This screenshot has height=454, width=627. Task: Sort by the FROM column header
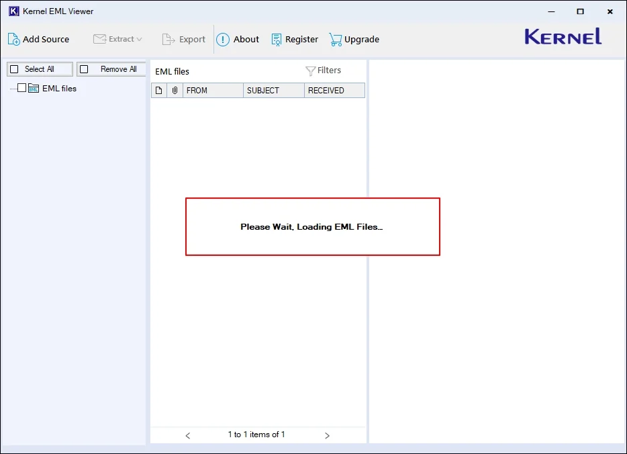pyautogui.click(x=213, y=91)
